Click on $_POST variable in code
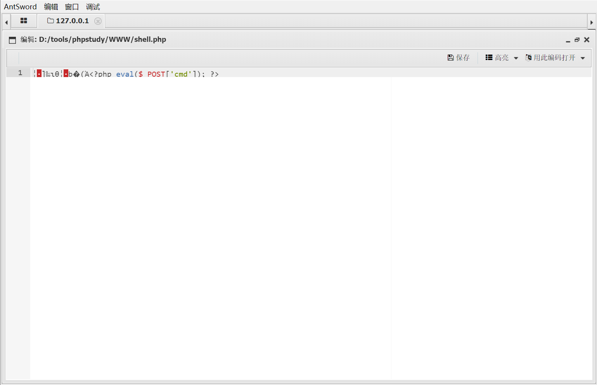 tap(152, 74)
